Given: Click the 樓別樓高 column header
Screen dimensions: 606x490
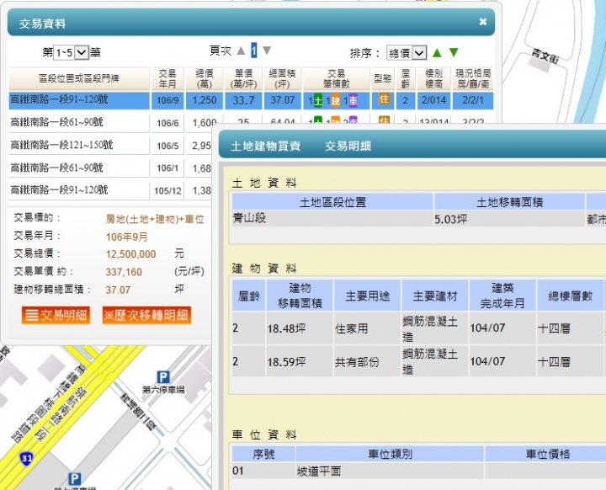Looking at the screenshot, I should pyautogui.click(x=433, y=79).
